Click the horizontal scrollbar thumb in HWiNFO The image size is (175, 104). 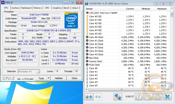click(x=122, y=90)
